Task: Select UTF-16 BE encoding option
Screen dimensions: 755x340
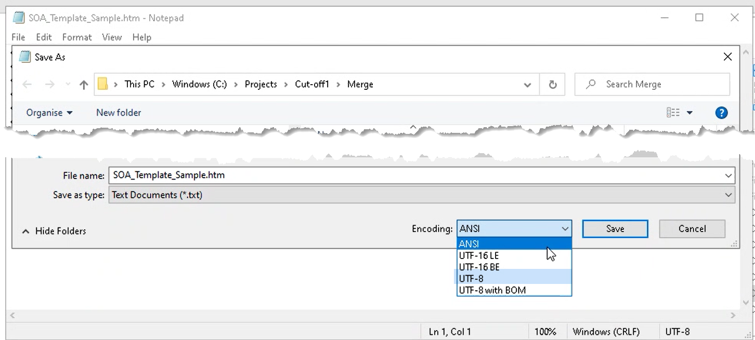Action: click(514, 267)
